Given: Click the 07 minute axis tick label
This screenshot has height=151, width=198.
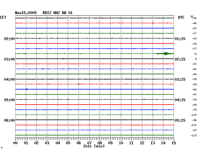Looking at the screenshot, I should 89,143.
